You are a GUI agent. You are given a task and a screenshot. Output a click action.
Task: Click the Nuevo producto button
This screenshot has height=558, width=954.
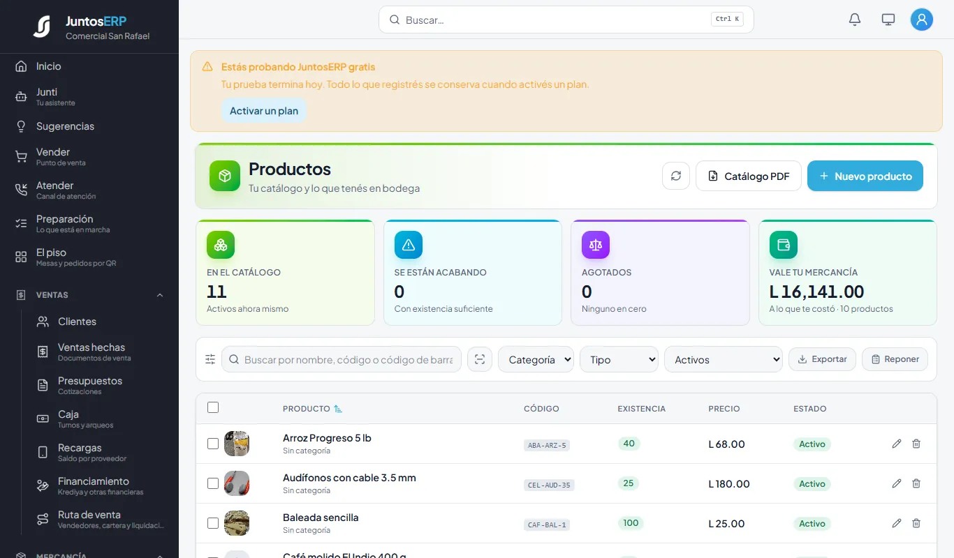pyautogui.click(x=865, y=176)
